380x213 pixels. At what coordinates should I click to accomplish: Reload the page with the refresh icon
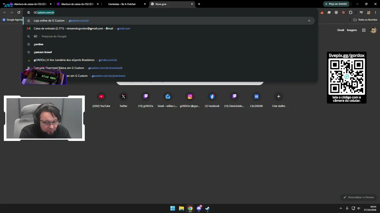pyautogui.click(x=19, y=12)
